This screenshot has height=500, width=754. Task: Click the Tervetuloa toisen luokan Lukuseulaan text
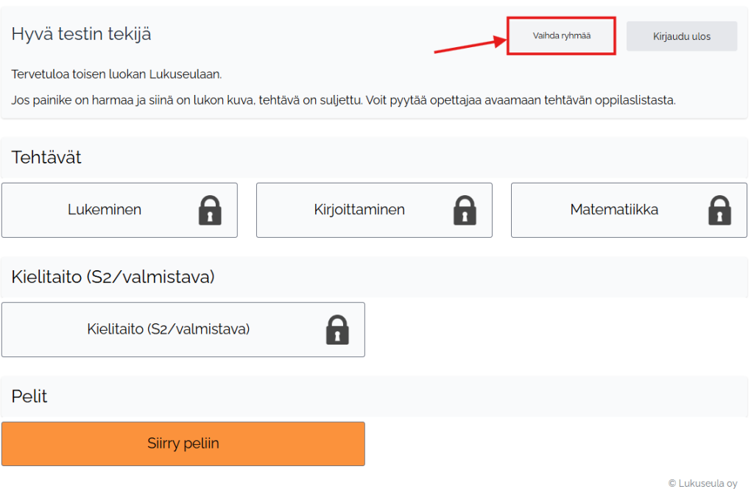pyautogui.click(x=116, y=74)
